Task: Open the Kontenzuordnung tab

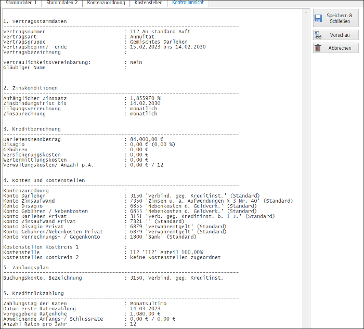Action: (106, 3)
